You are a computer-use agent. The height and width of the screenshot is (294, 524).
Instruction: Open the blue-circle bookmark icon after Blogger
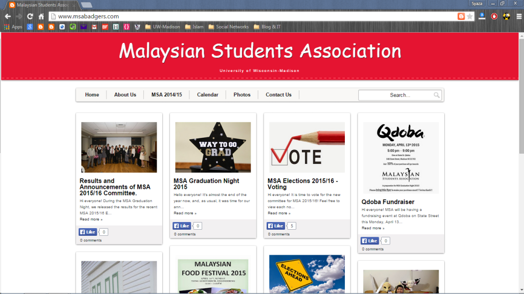coord(62,27)
